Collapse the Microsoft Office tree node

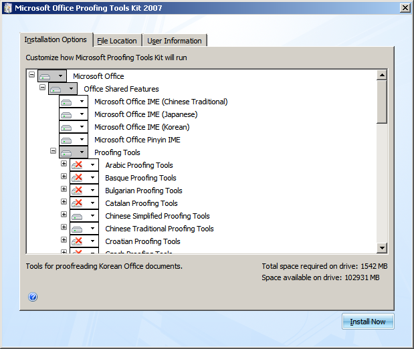pos(31,74)
